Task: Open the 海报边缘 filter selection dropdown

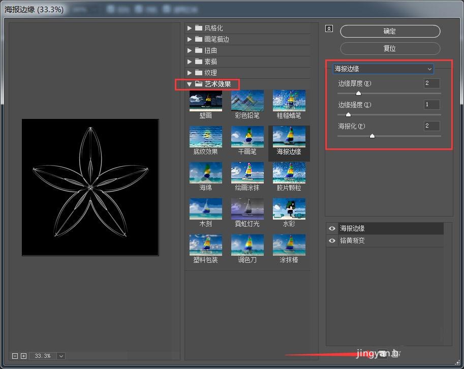Action: 383,69
